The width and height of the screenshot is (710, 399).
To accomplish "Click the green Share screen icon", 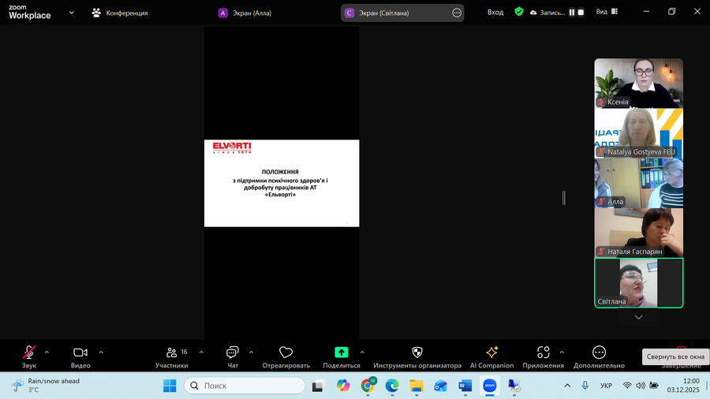I will (x=341, y=352).
